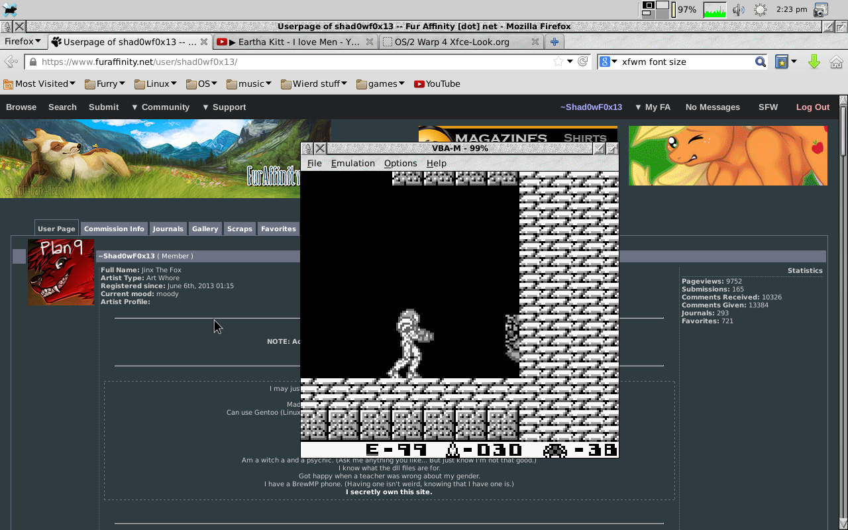
Task: Open the CPU graph monitor in panel
Action: 715,9
